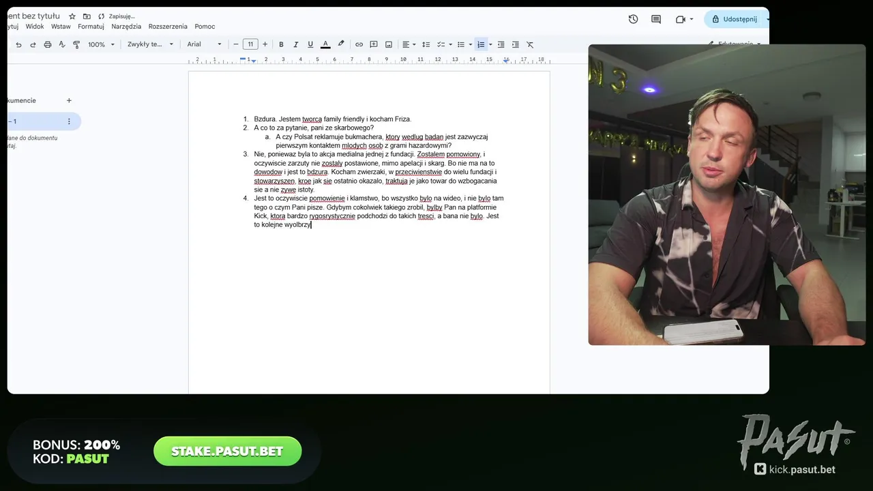Viewport: 873px width, 491px height.
Task: Toggle underline formatting
Action: tap(310, 44)
